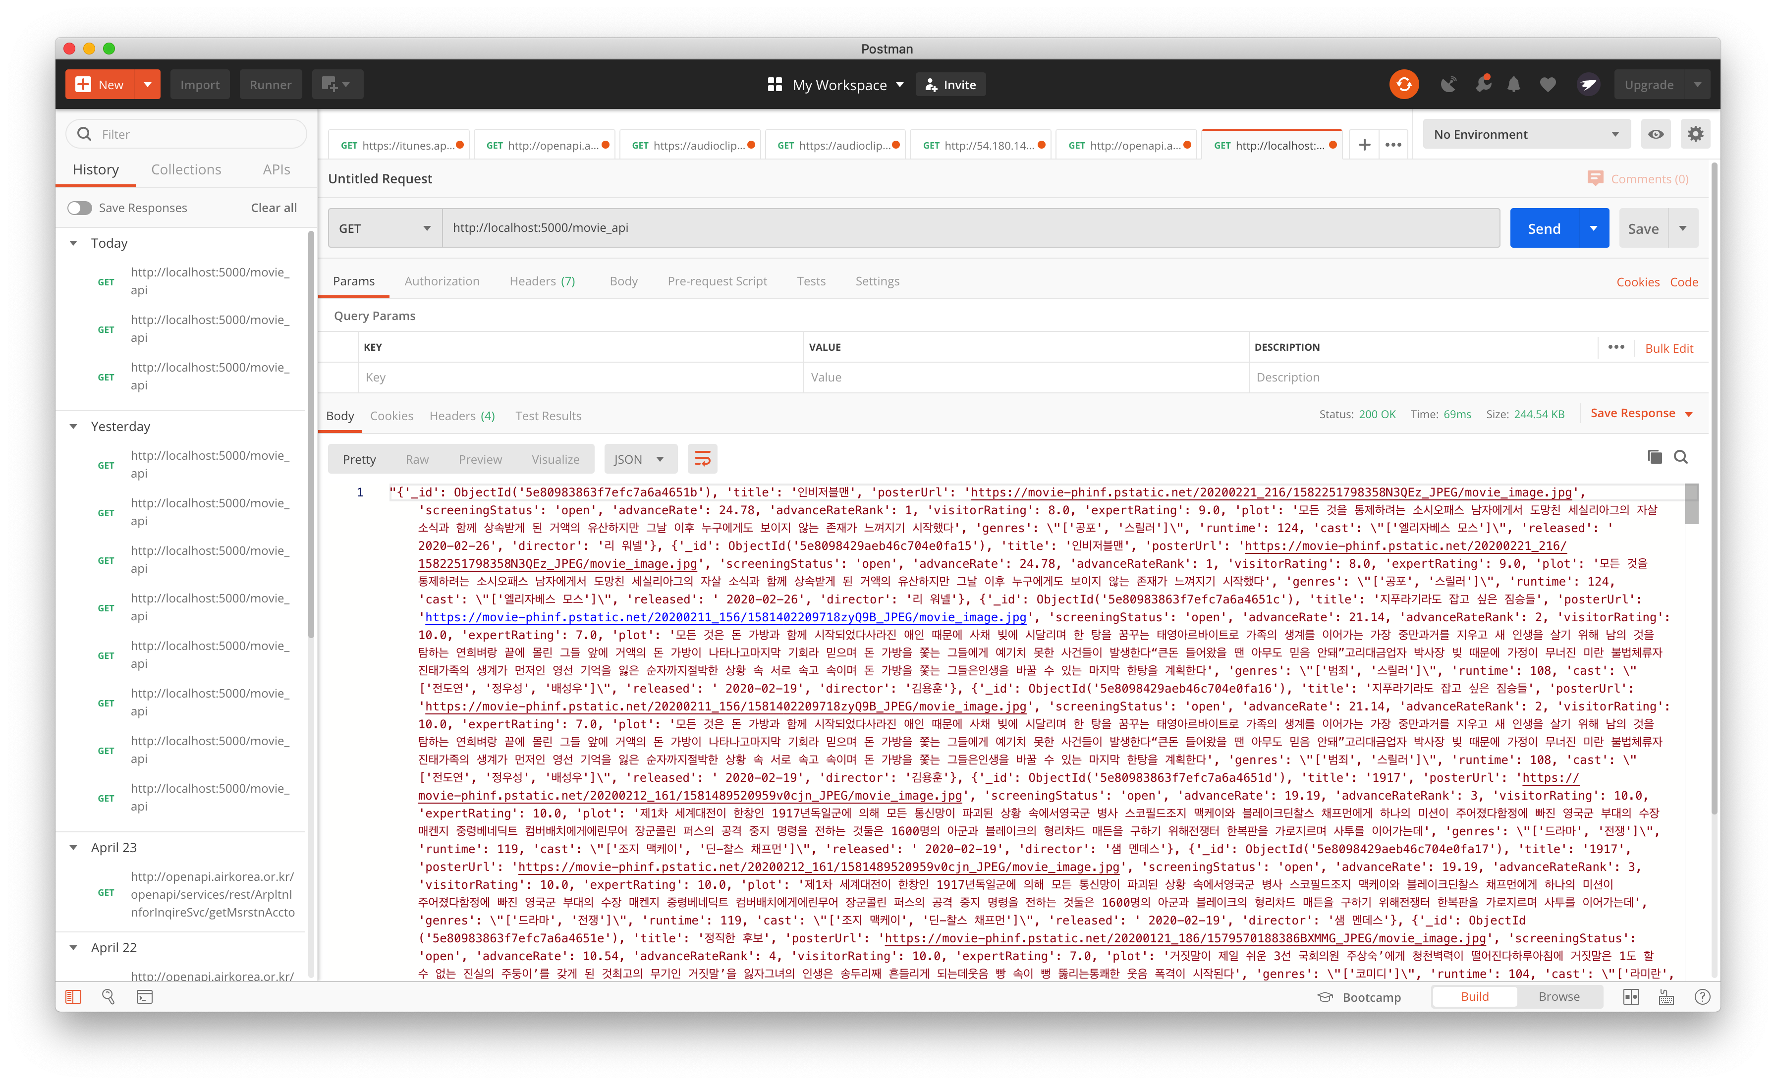Open manage environments gear icon
Screen dimensions: 1776x1085
tap(1695, 134)
